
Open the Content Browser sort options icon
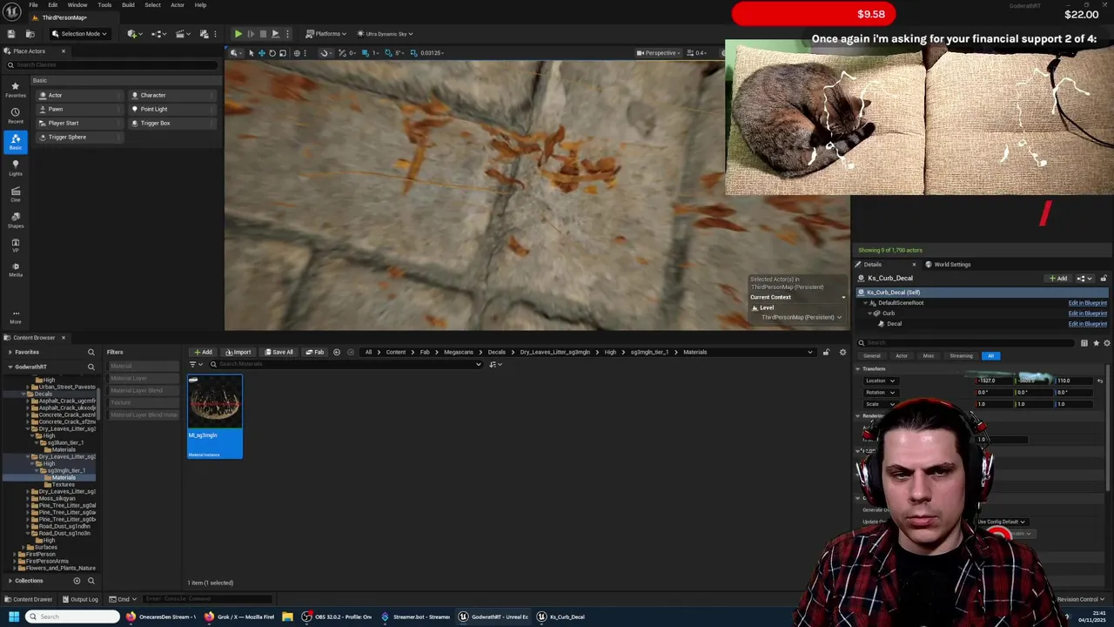[x=494, y=364]
